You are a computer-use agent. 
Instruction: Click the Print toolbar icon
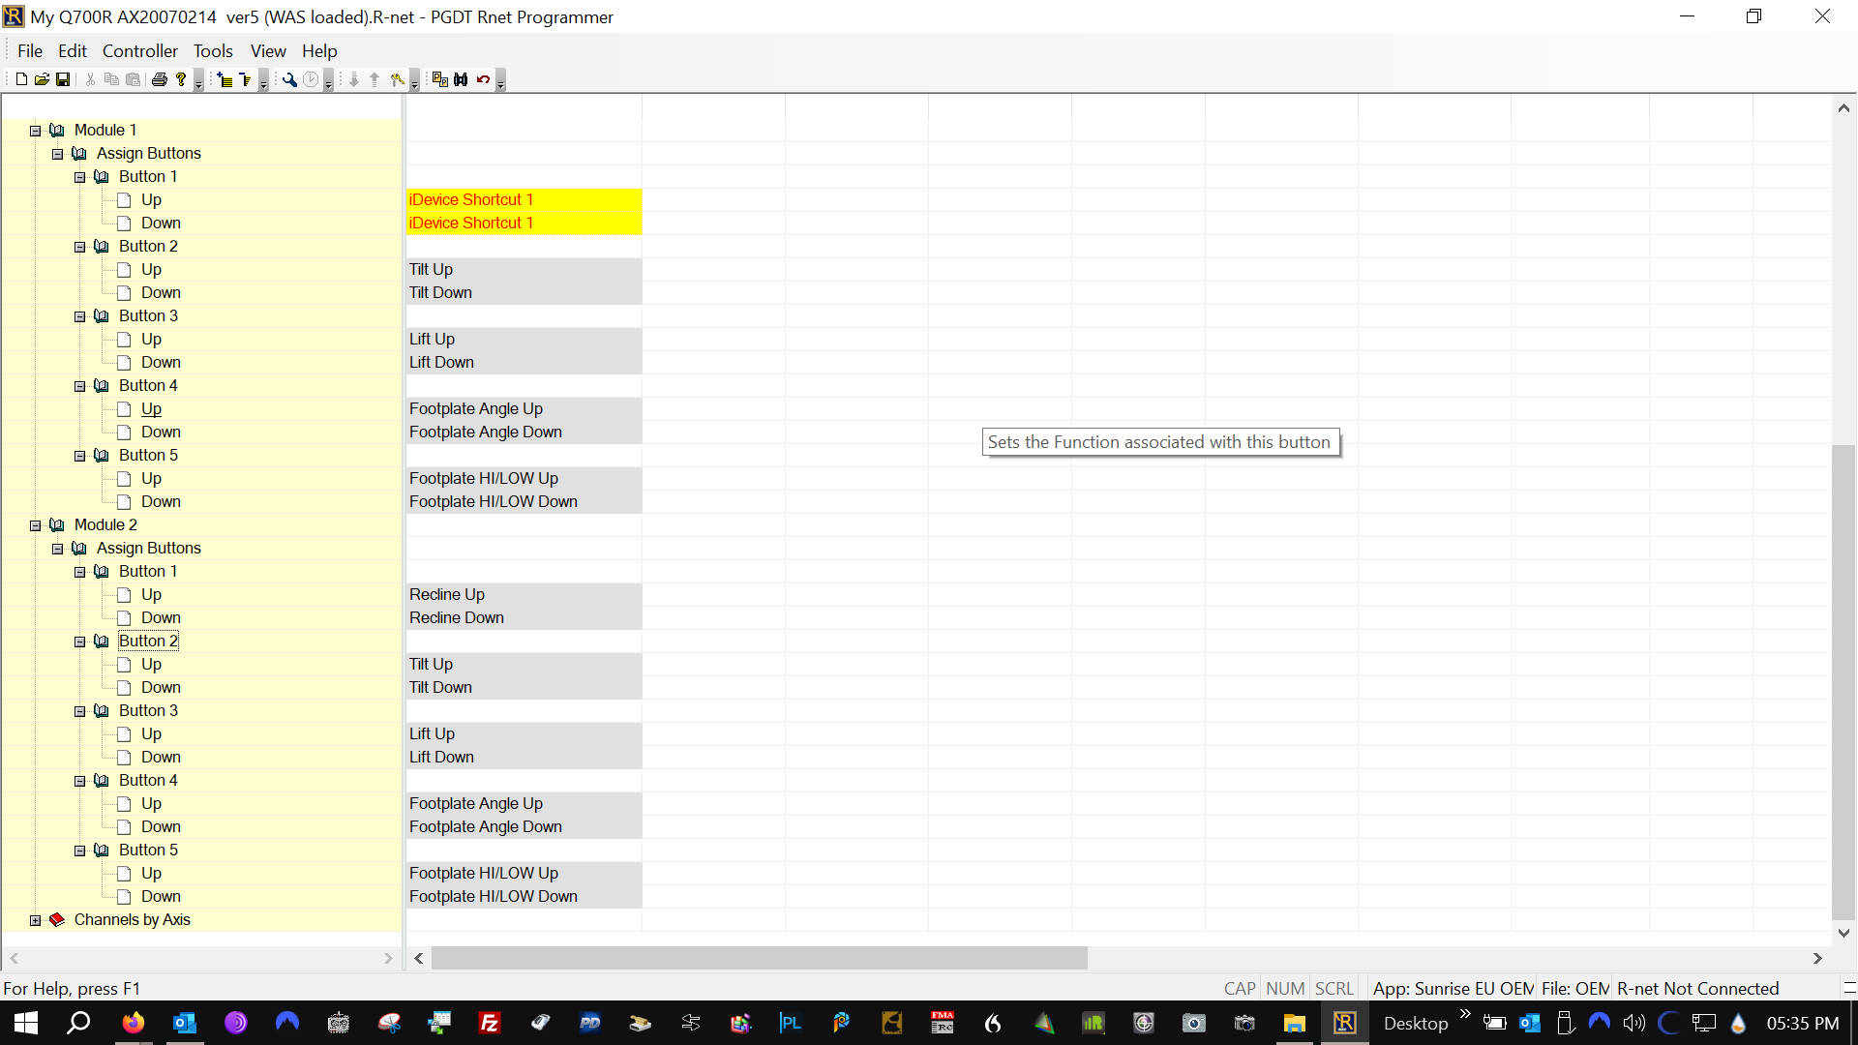coord(160,79)
